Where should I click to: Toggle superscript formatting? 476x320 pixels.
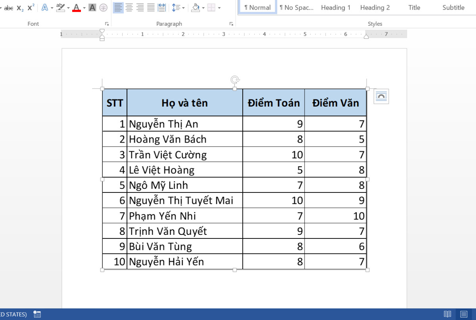click(31, 8)
